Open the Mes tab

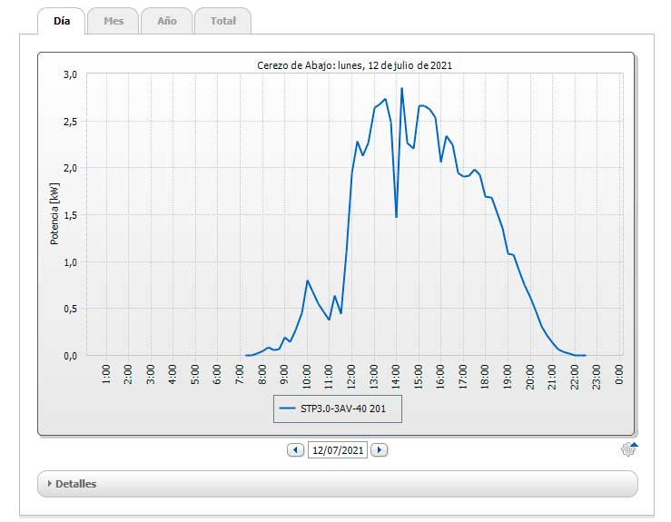(113, 21)
